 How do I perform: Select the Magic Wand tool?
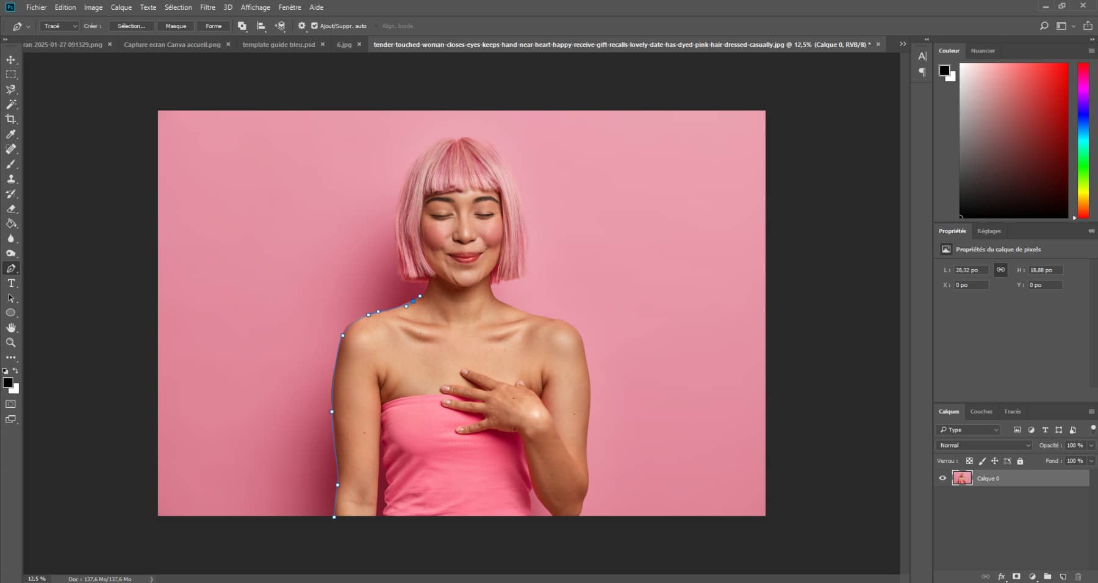(11, 104)
